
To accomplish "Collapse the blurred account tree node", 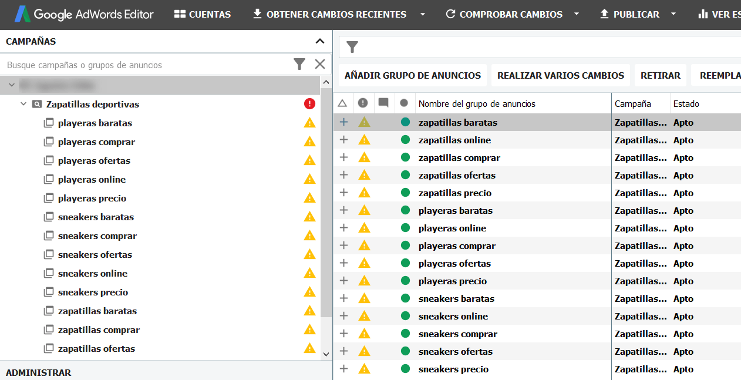I will [11, 86].
